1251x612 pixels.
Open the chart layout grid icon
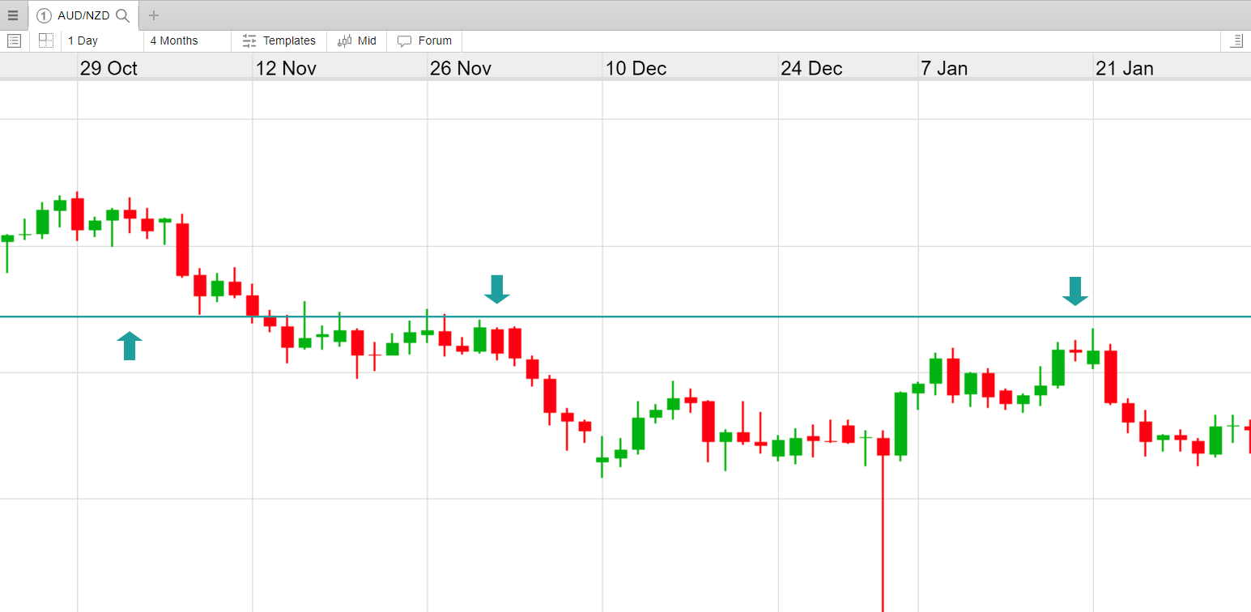[x=46, y=40]
